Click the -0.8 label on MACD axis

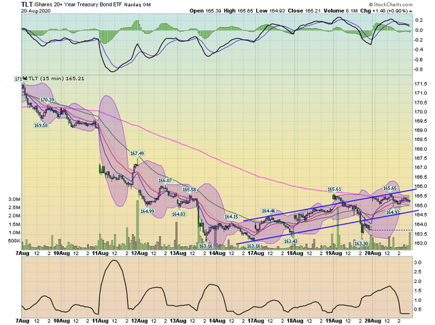pos(419,69)
